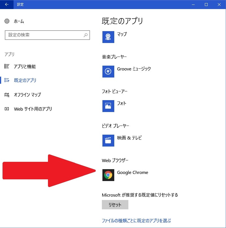The image size is (226, 228).
Task: Open the Apps & features list icon
Action: (7, 66)
